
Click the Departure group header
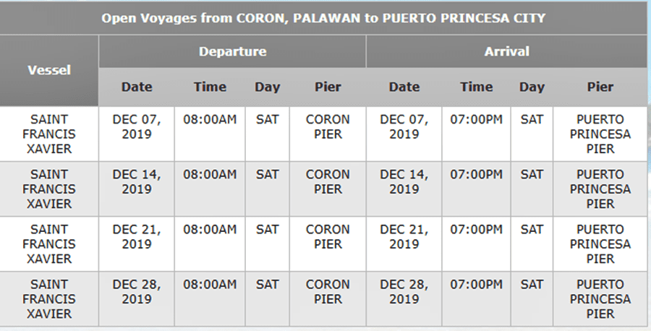232,52
